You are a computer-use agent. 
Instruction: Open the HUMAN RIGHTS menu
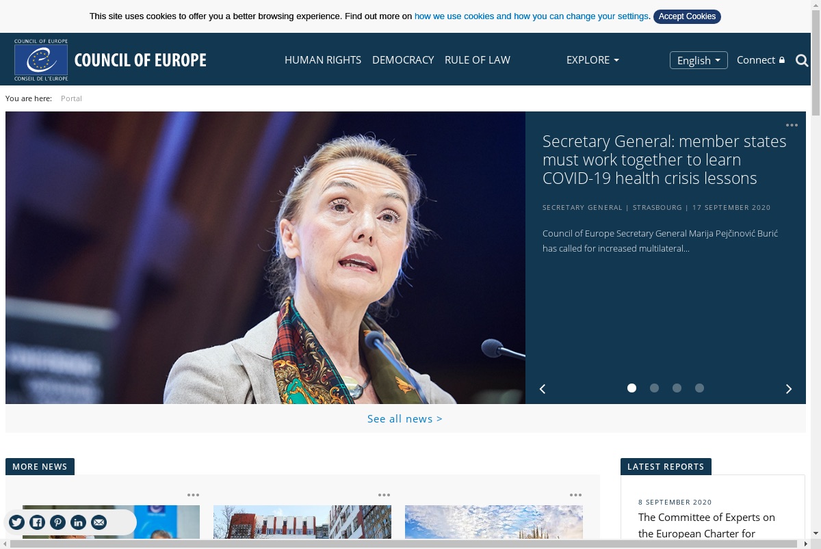pos(323,60)
